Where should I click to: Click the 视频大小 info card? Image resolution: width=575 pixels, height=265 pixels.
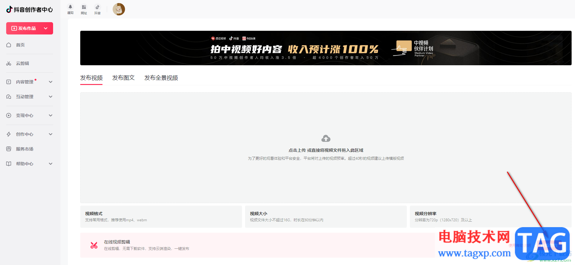(326, 217)
